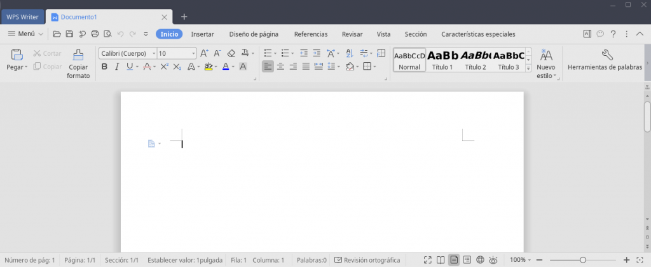Screen dimensions: 651x267
Task: Toggle the Revisión ortográfica spell check
Action: tap(367, 260)
